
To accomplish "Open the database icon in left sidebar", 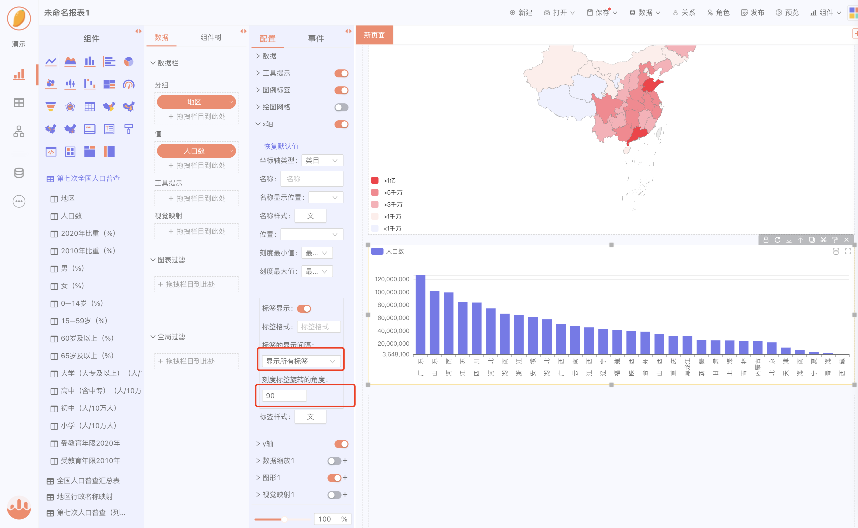I will [19, 173].
